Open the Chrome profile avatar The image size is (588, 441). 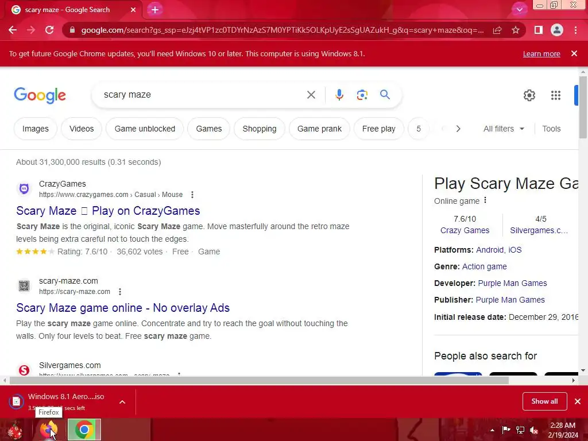(x=557, y=30)
